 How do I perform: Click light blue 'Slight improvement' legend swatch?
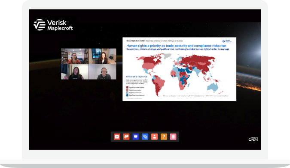pyautogui.click(x=127, y=93)
